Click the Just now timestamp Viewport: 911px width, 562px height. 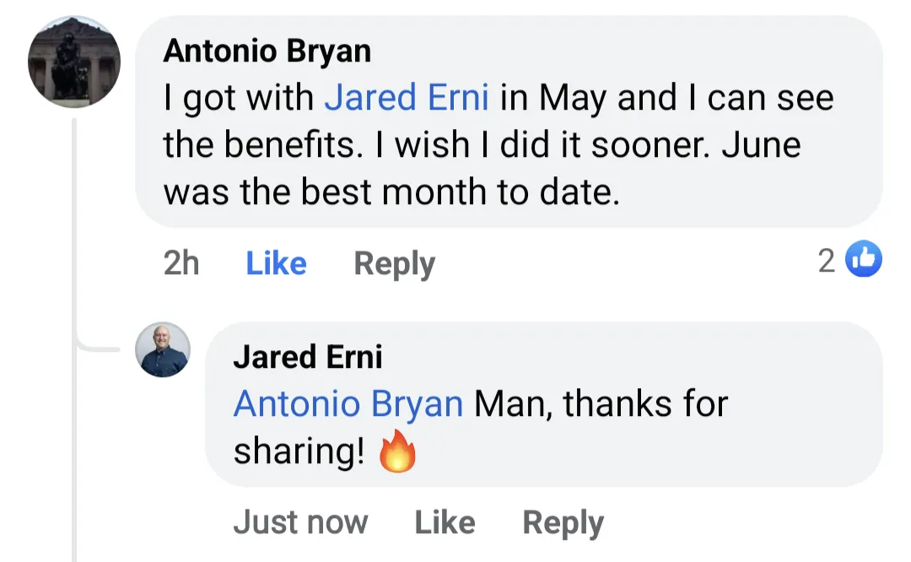[x=300, y=522]
